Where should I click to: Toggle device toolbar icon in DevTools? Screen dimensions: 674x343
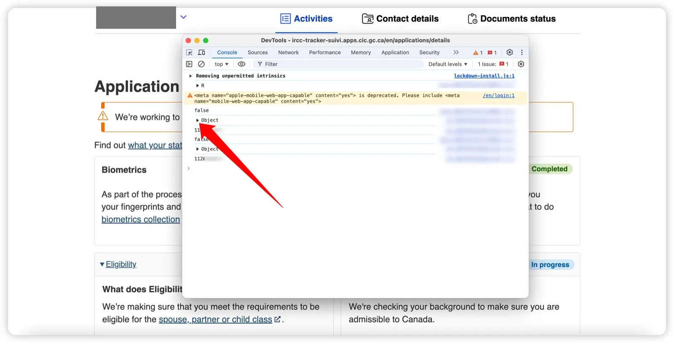click(201, 53)
